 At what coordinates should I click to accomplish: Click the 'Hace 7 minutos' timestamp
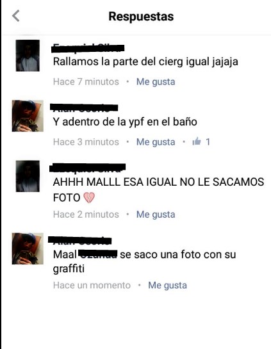coord(86,82)
